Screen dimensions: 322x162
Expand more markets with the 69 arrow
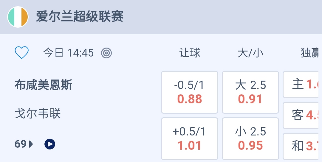(x=31, y=144)
